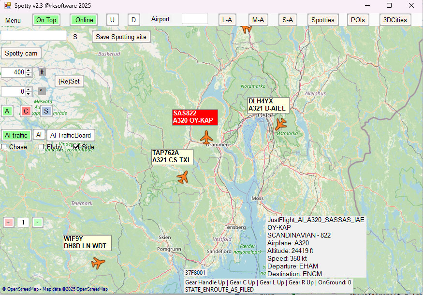The image size is (423, 295).
Task: Decrease heading with the 0 spinner down arrow
Action: pos(29,94)
